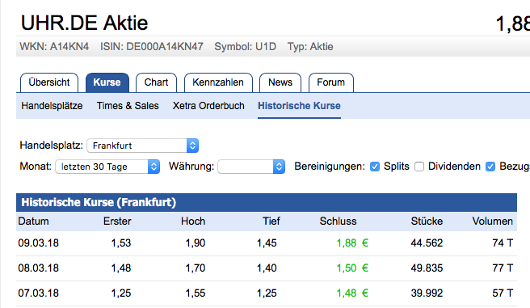Select the Kurse tab
This screenshot has width=530, height=308.
pyautogui.click(x=107, y=82)
